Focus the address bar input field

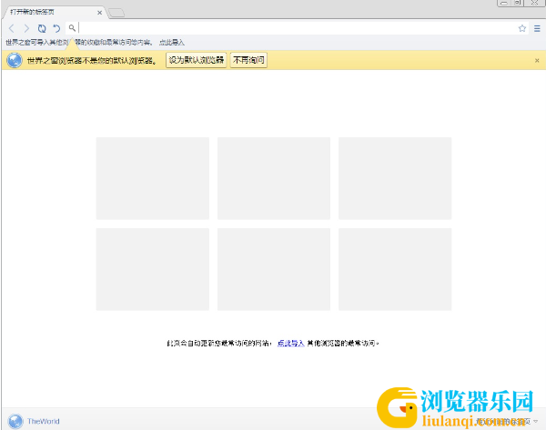coord(298,28)
